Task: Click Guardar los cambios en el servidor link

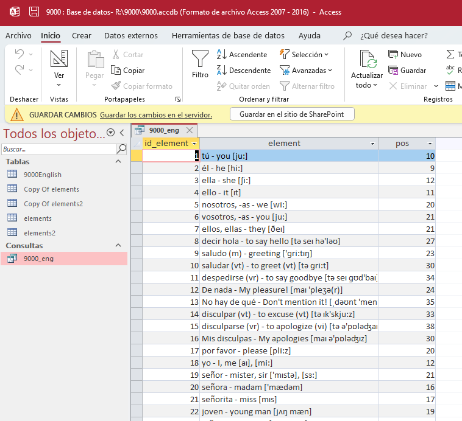Action: click(156, 114)
